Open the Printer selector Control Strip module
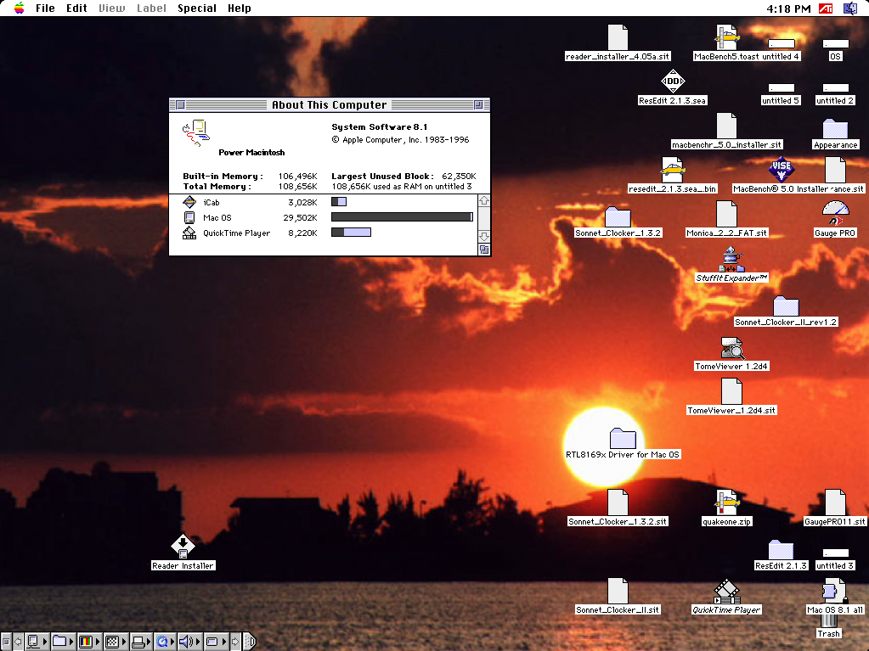This screenshot has height=651, width=869. click(x=141, y=642)
